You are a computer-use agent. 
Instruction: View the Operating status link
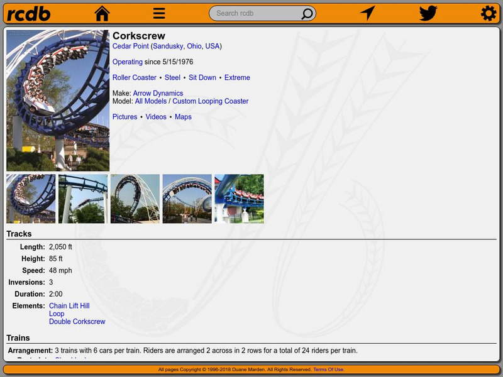(126, 62)
